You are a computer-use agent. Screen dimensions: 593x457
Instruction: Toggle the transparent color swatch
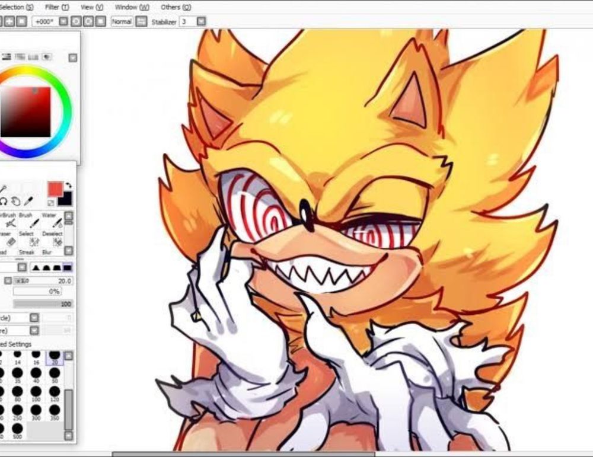(x=52, y=203)
